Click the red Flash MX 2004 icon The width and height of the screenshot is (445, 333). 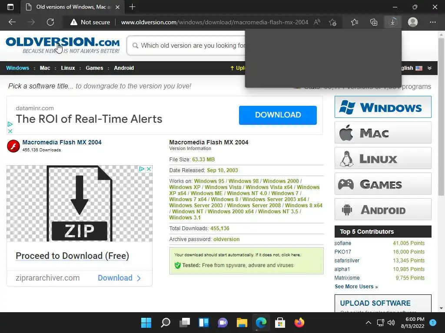coord(13,146)
